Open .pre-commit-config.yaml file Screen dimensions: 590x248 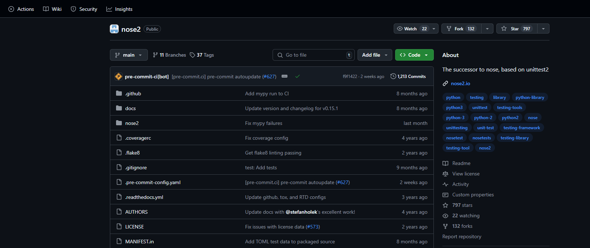click(x=153, y=182)
